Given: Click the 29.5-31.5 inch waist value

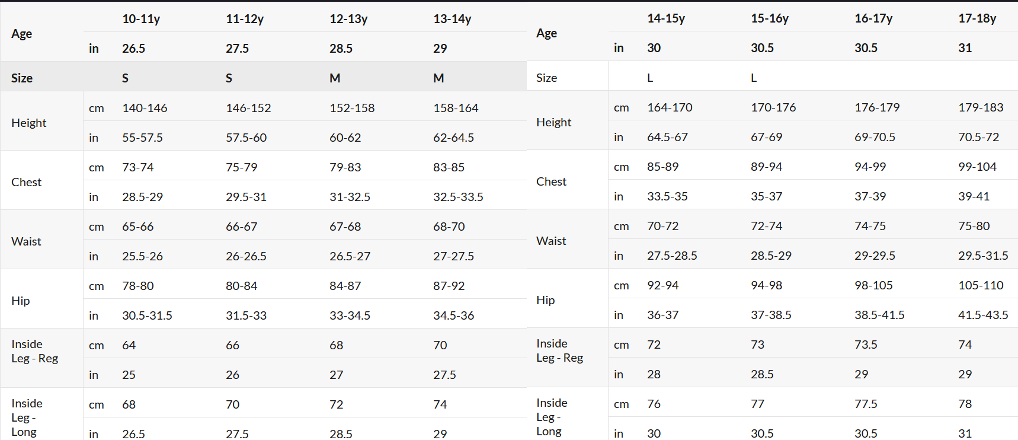Looking at the screenshot, I should click(x=983, y=256).
